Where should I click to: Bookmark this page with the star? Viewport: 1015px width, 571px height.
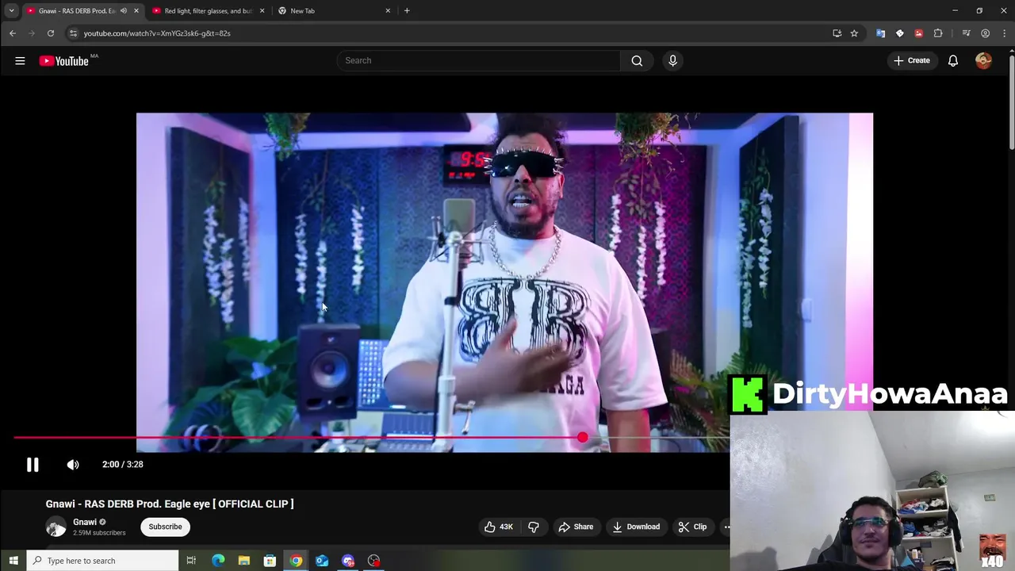[854, 33]
